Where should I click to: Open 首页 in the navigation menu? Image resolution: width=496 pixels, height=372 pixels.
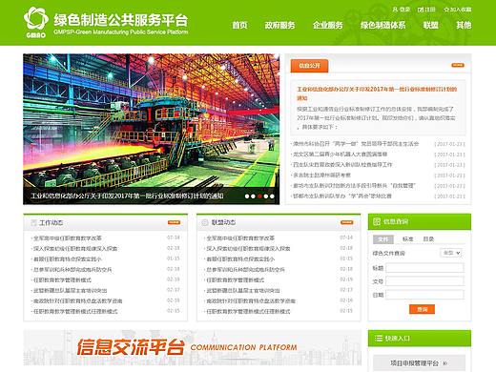pos(239,25)
